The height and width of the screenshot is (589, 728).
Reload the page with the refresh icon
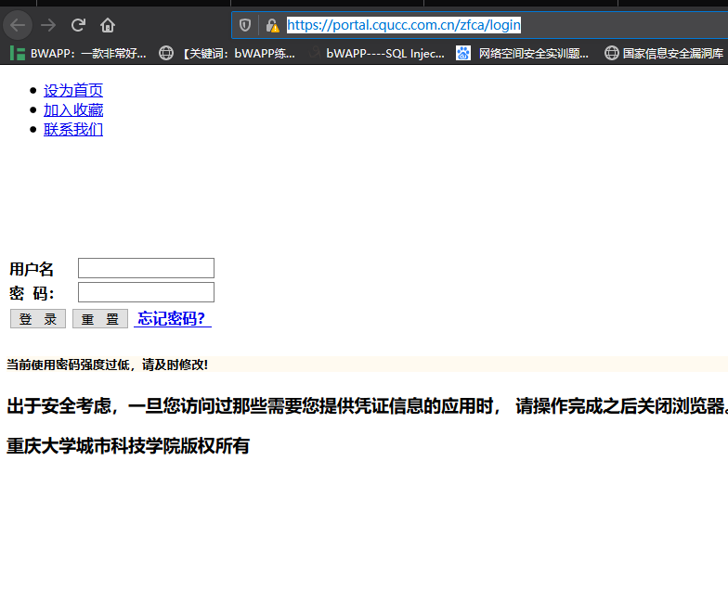pos(78,25)
